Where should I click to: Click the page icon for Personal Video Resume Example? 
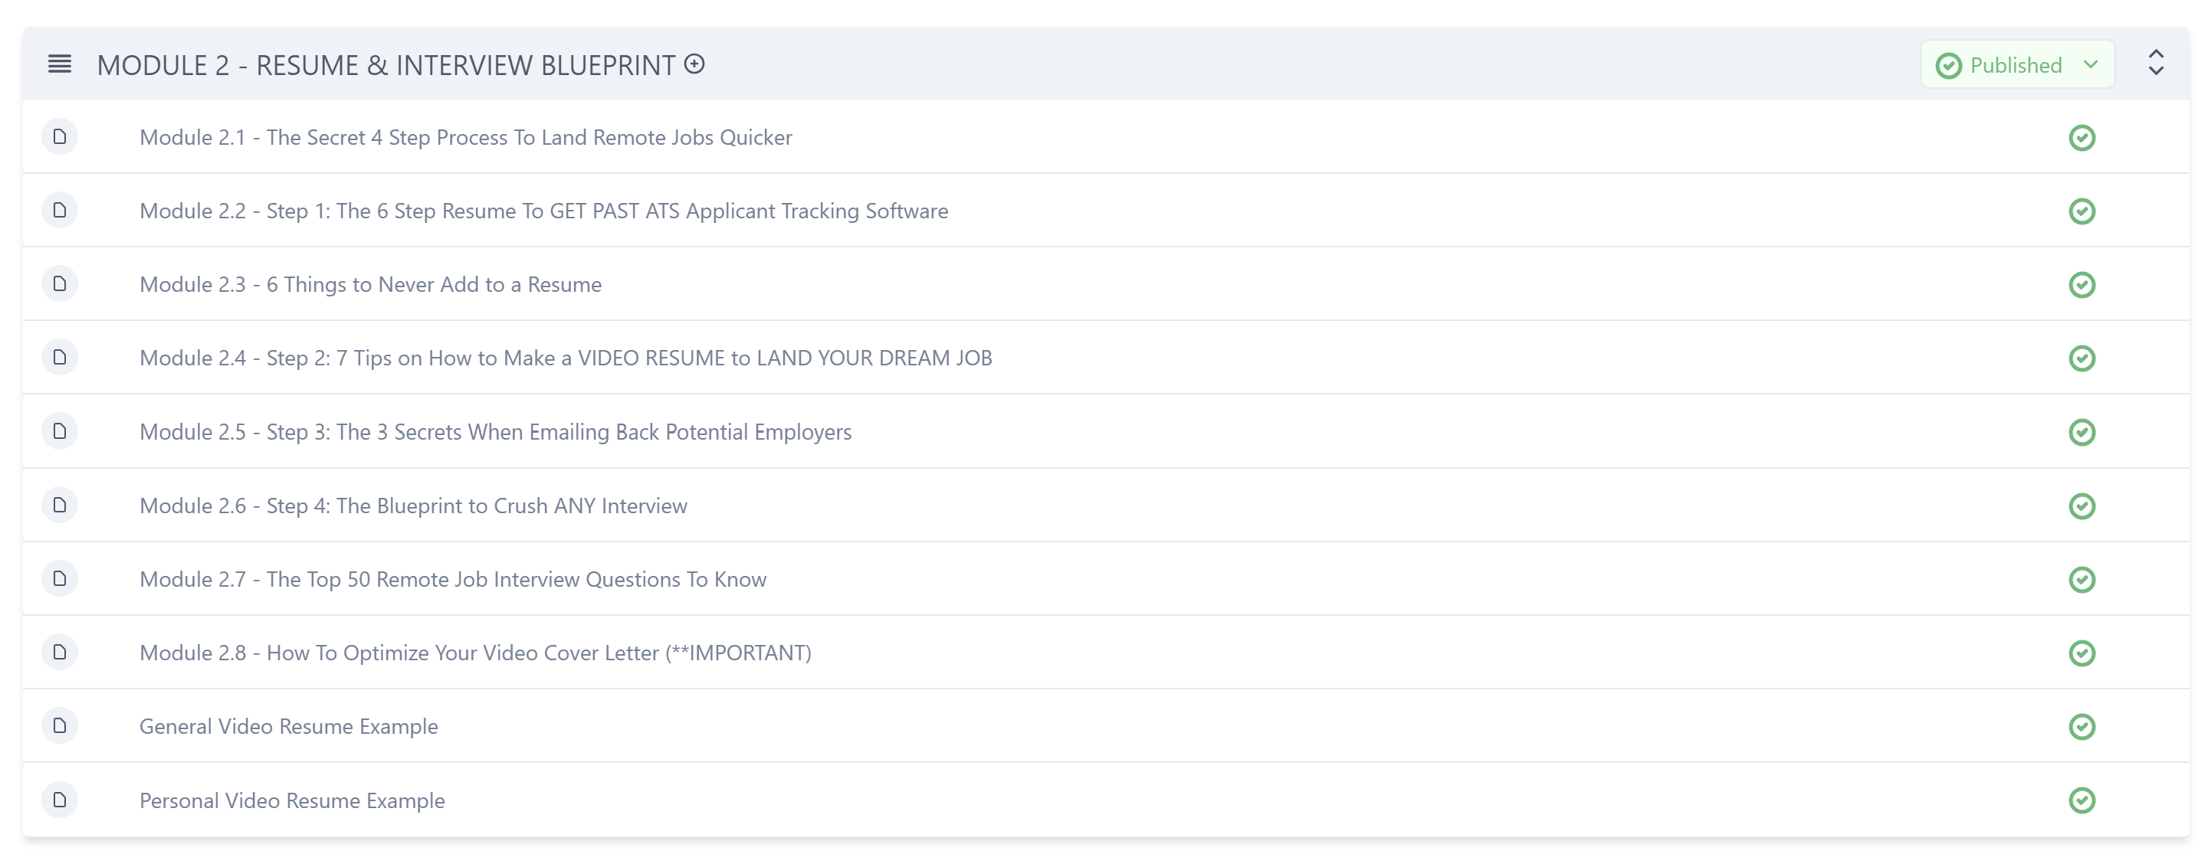click(x=60, y=800)
